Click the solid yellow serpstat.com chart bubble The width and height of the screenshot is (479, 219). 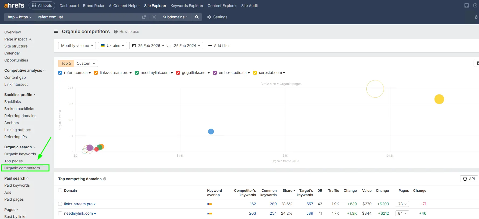point(439,99)
